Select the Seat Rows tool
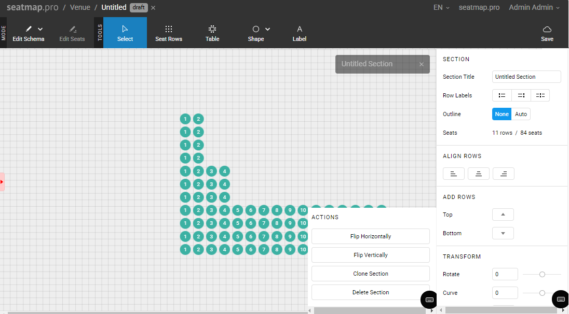Viewport: 569px width, 314px height. pos(169,33)
